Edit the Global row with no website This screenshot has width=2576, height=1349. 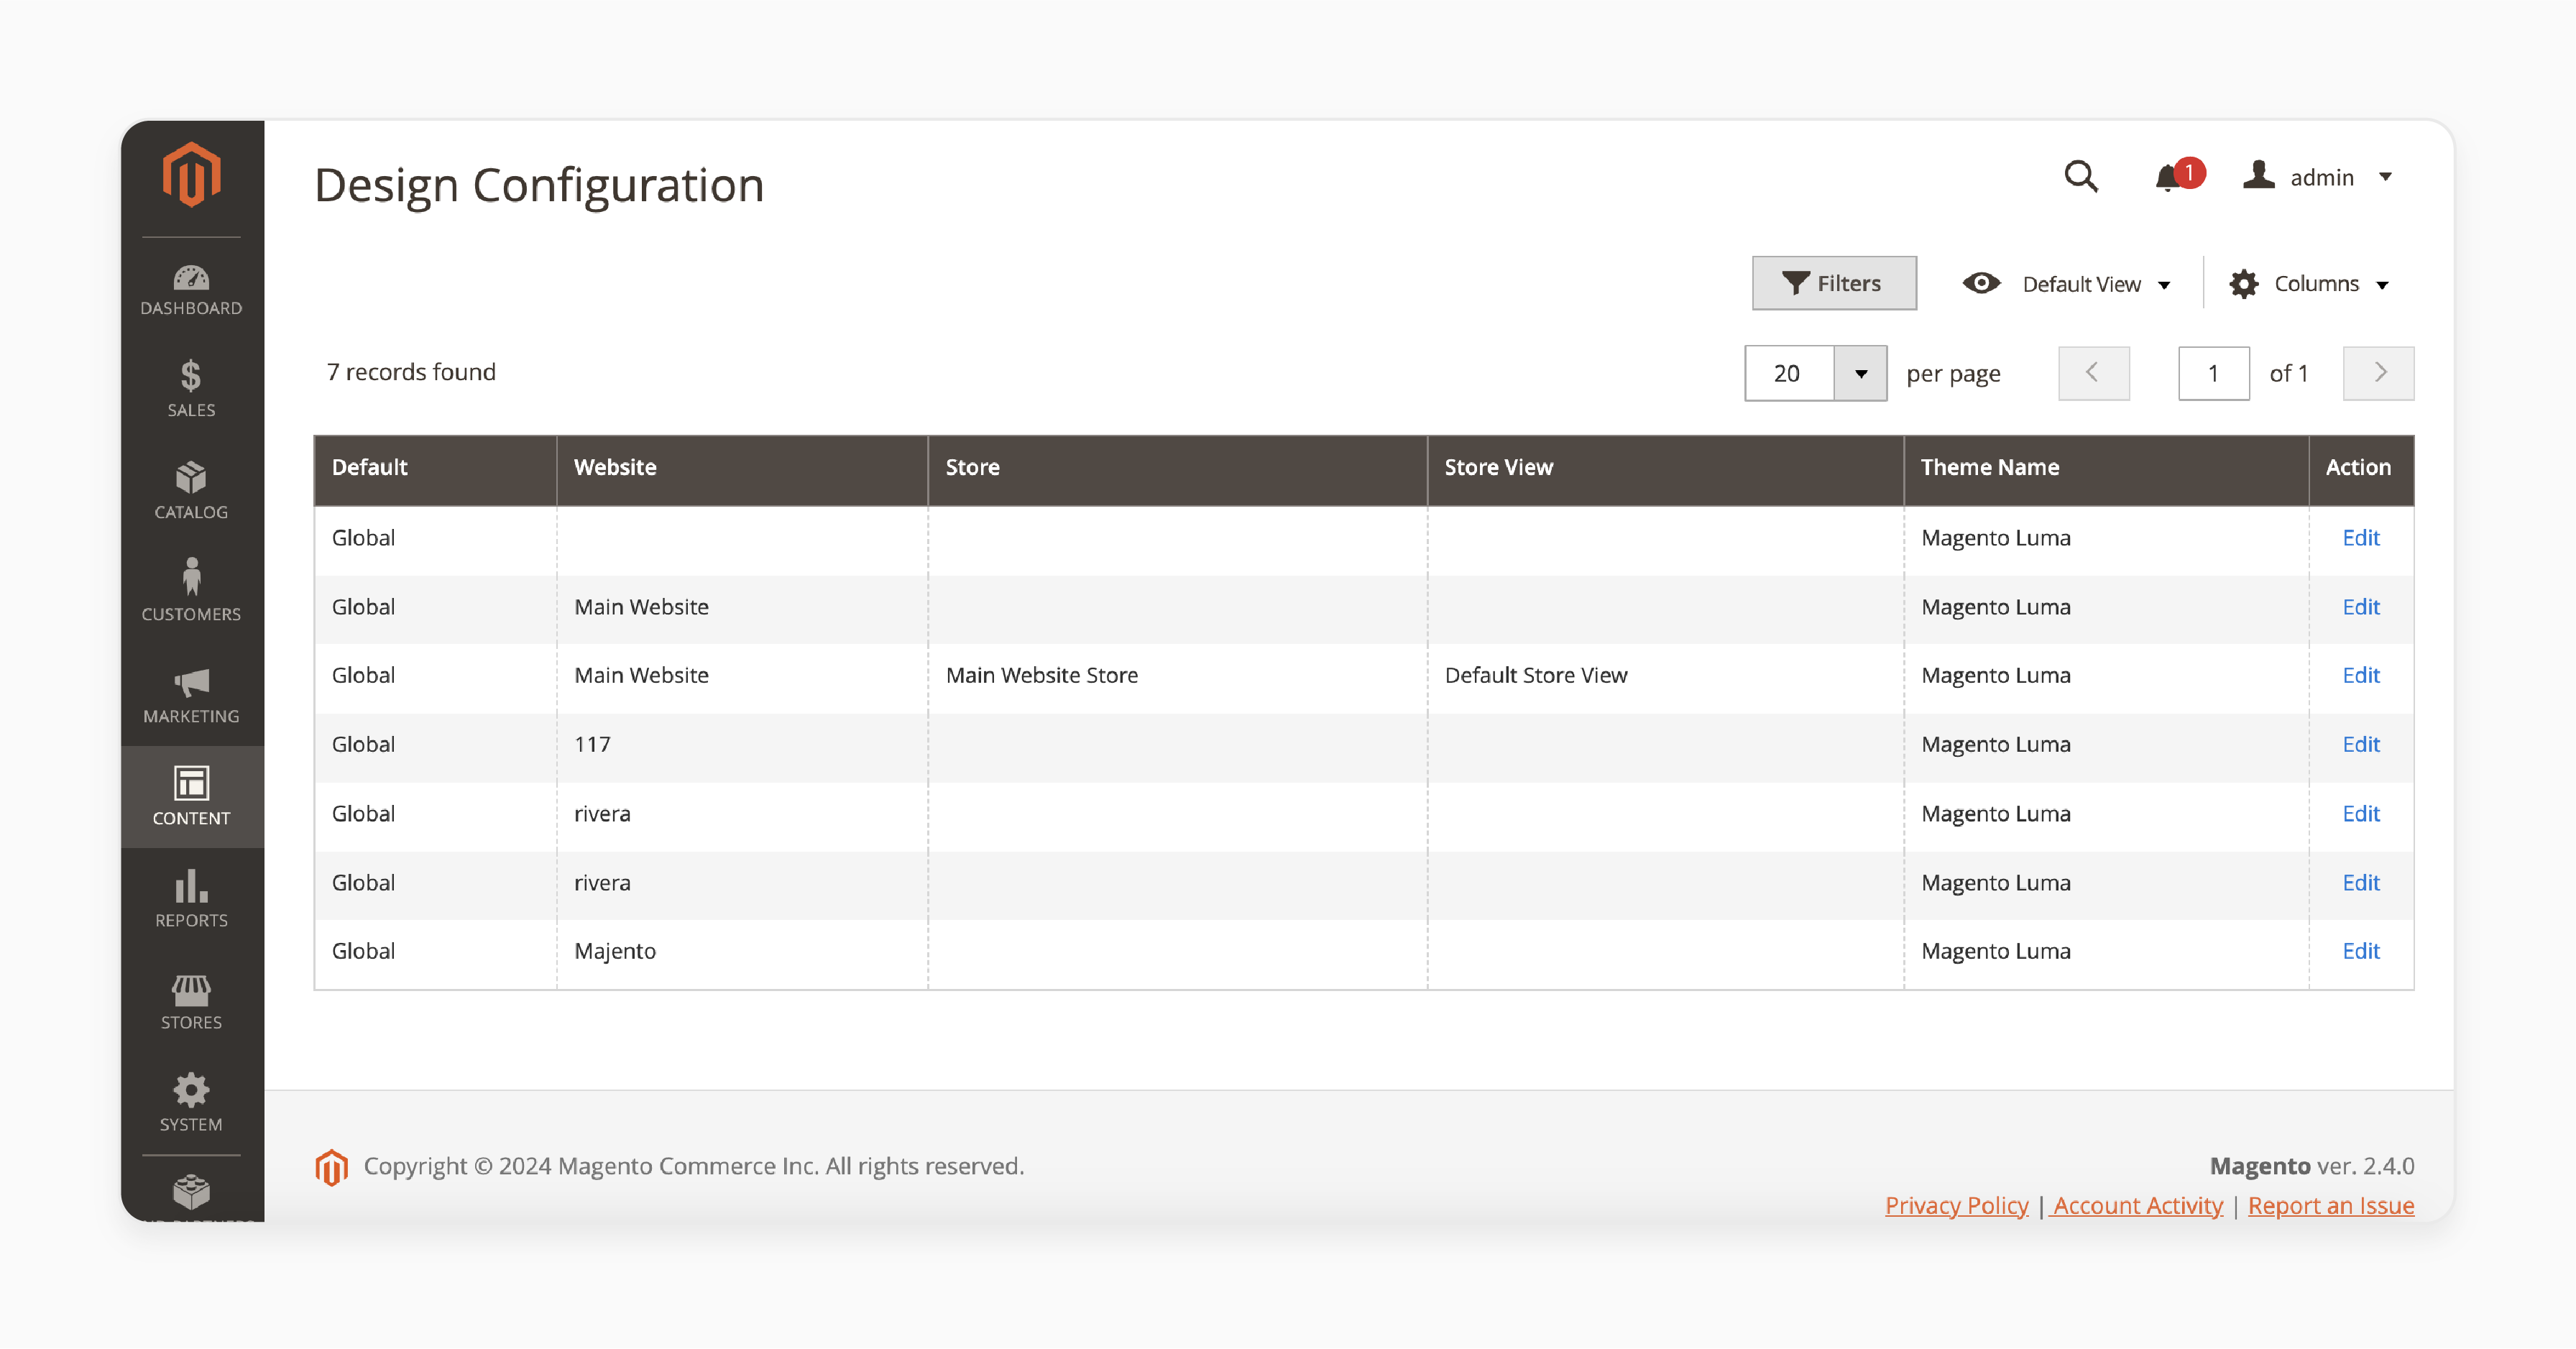tap(2360, 538)
